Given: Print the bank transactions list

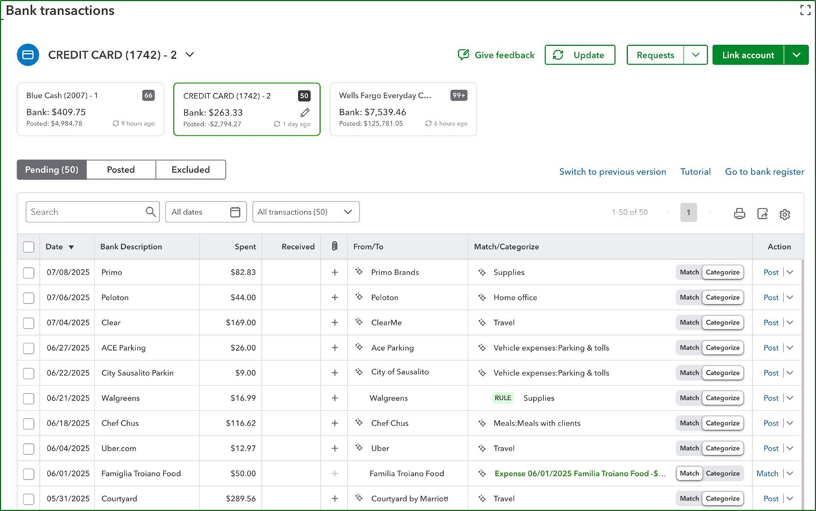Looking at the screenshot, I should [x=740, y=214].
